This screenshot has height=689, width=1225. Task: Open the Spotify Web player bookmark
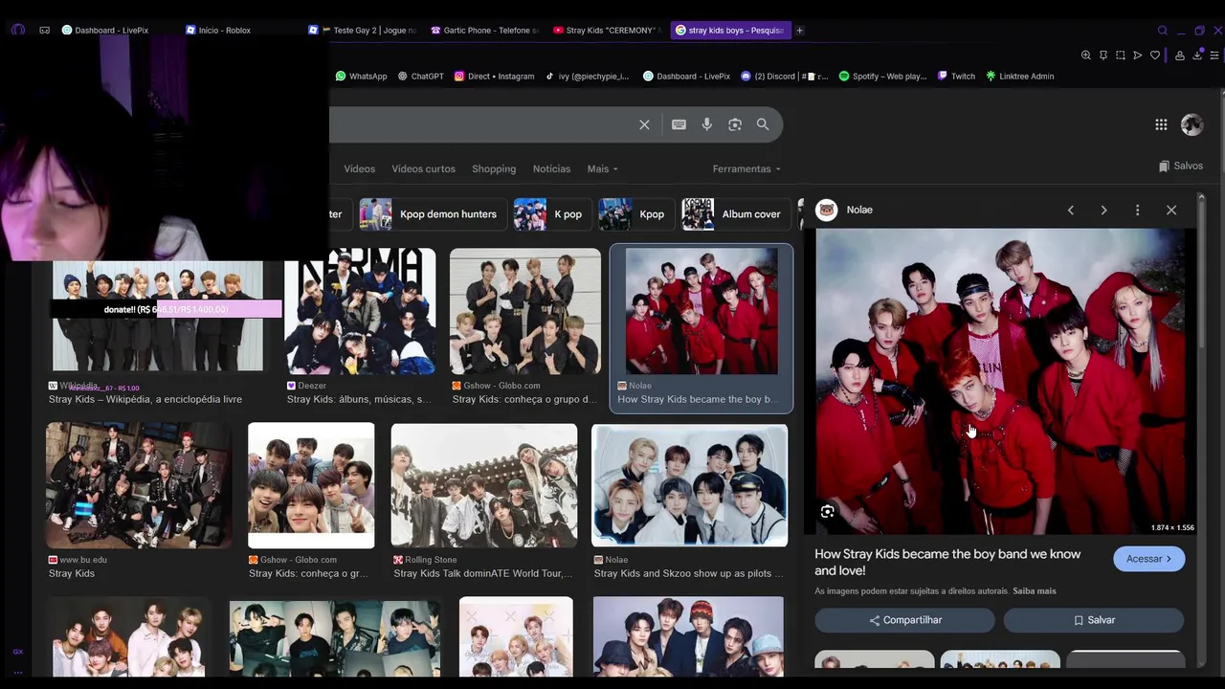[882, 76]
